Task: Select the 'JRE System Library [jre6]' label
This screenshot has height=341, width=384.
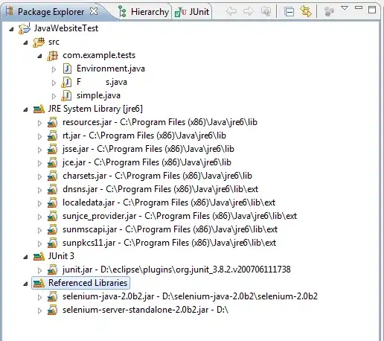Action: (95, 109)
